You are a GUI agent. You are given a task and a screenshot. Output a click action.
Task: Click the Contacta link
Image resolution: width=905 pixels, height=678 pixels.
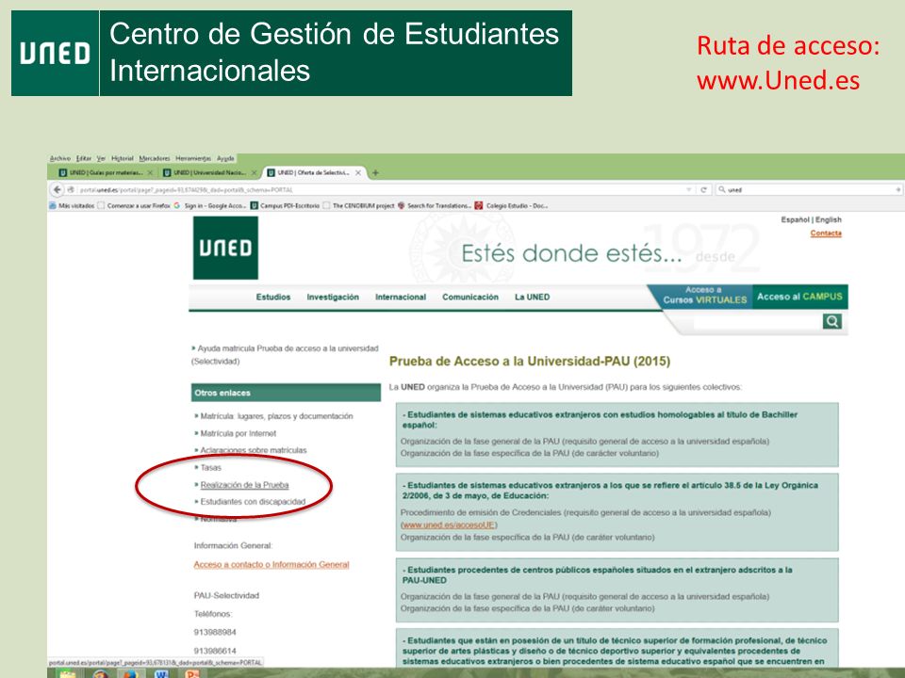pyautogui.click(x=826, y=233)
